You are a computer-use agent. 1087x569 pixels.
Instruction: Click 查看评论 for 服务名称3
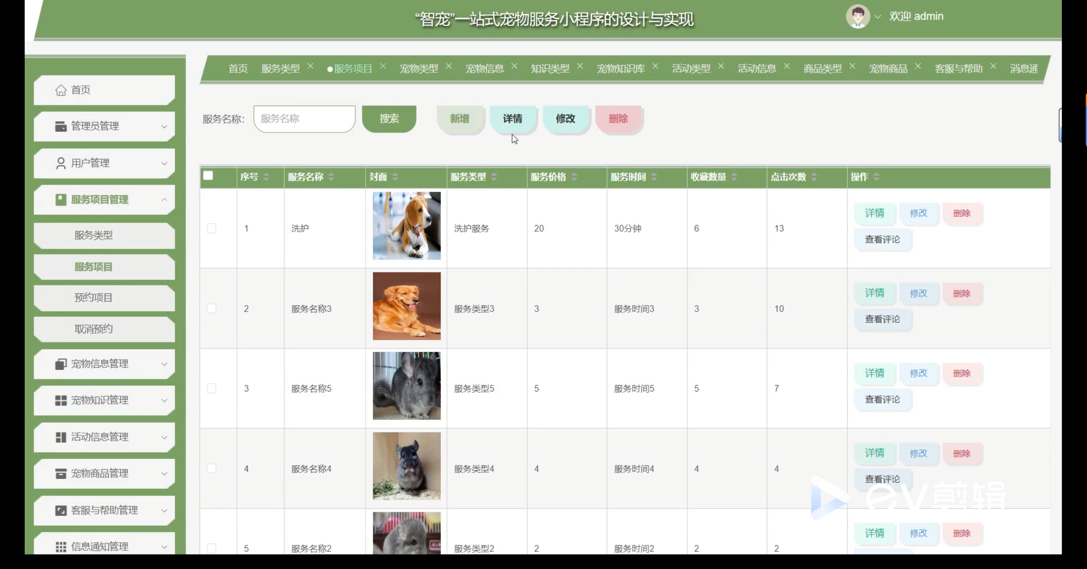882,319
